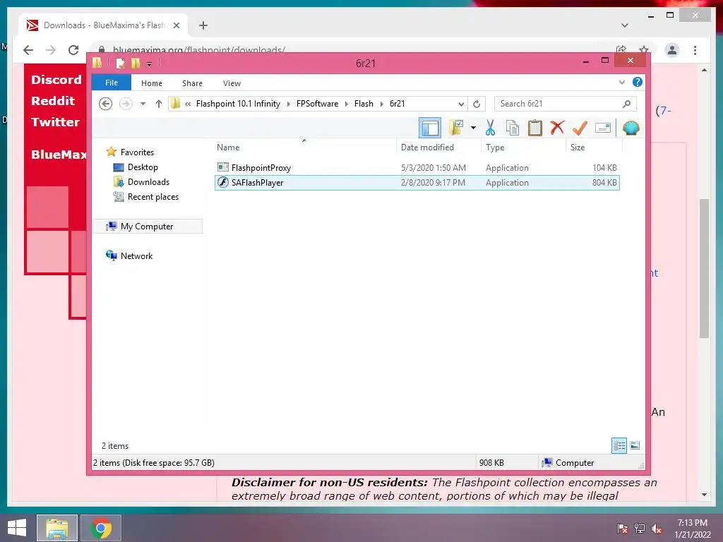Open Chrome three-dot menu
Image resolution: width=723 pixels, height=542 pixels.
695,50
